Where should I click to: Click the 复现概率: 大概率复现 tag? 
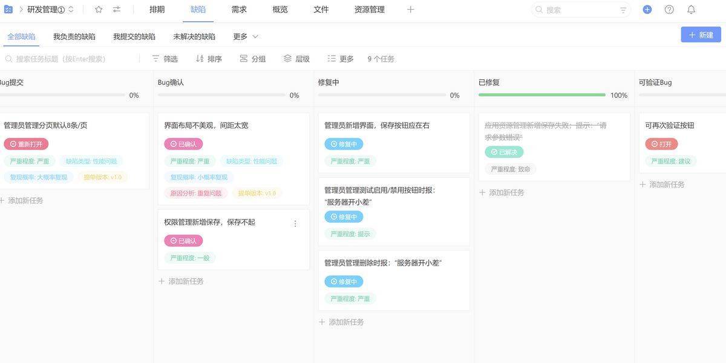pos(39,177)
